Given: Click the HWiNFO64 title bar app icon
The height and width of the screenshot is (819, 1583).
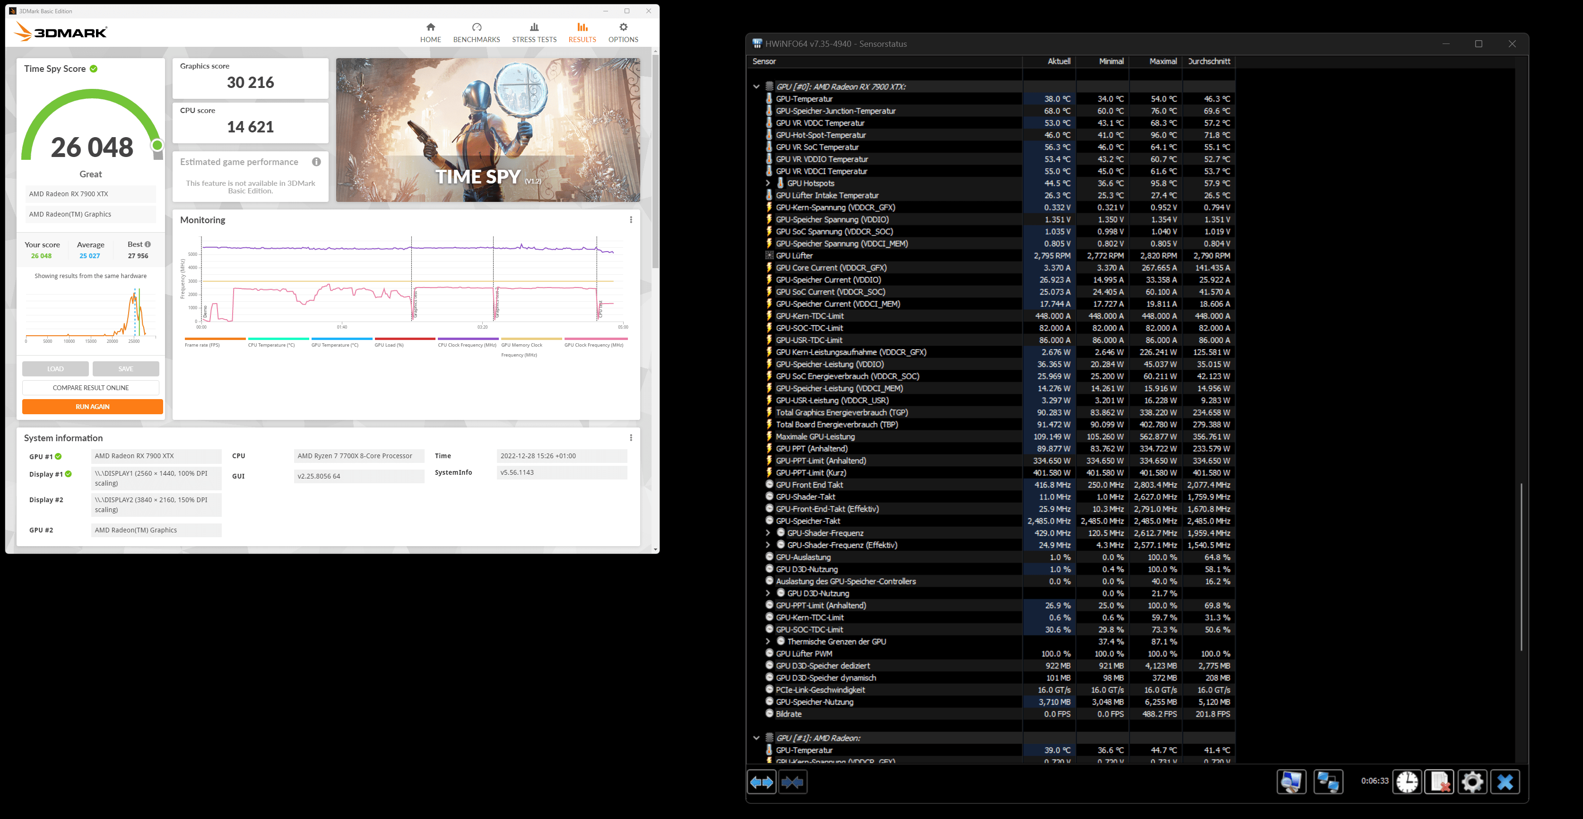Looking at the screenshot, I should click(757, 44).
